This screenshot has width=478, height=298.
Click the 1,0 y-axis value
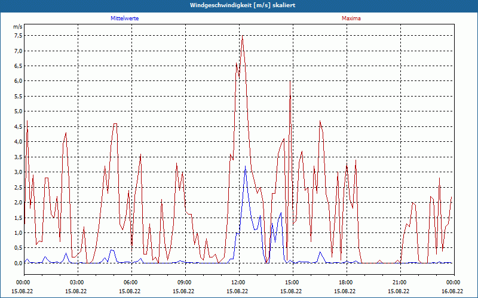pyautogui.click(x=19, y=233)
